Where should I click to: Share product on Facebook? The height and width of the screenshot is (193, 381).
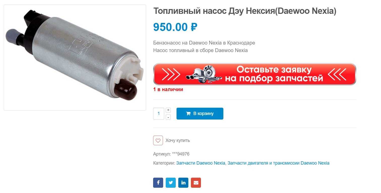click(158, 183)
